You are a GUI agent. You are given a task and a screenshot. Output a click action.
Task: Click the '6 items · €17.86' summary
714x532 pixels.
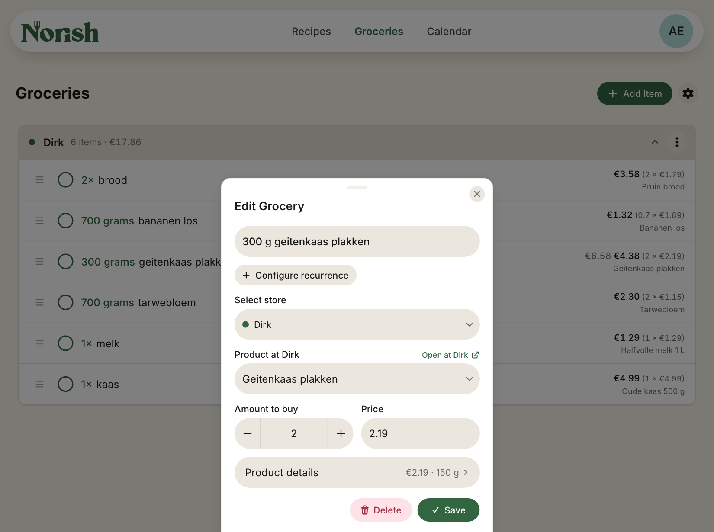tap(106, 142)
